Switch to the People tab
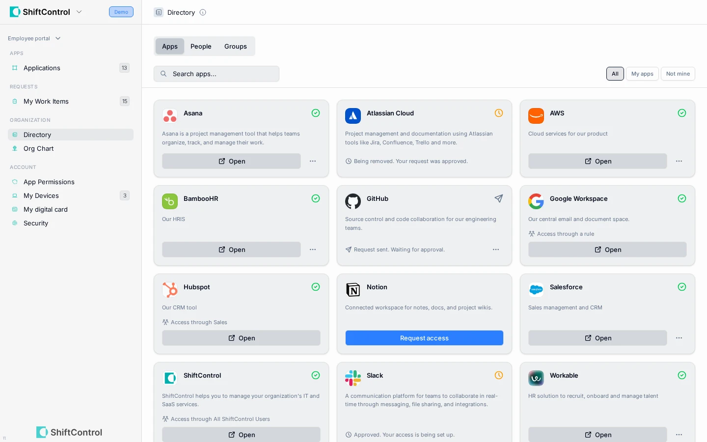Screen dimensions: 707x442 coord(201,46)
